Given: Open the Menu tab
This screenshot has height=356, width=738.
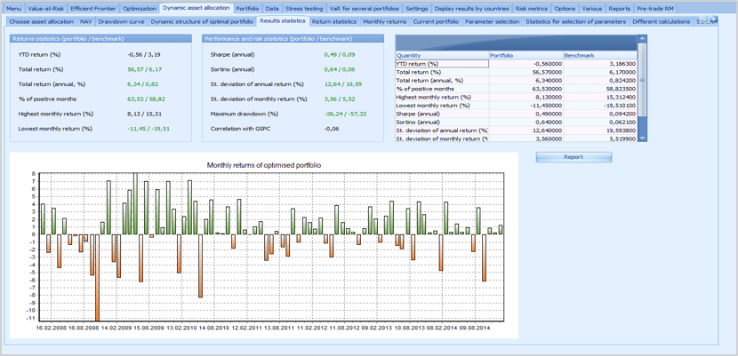Looking at the screenshot, I should coord(14,9).
